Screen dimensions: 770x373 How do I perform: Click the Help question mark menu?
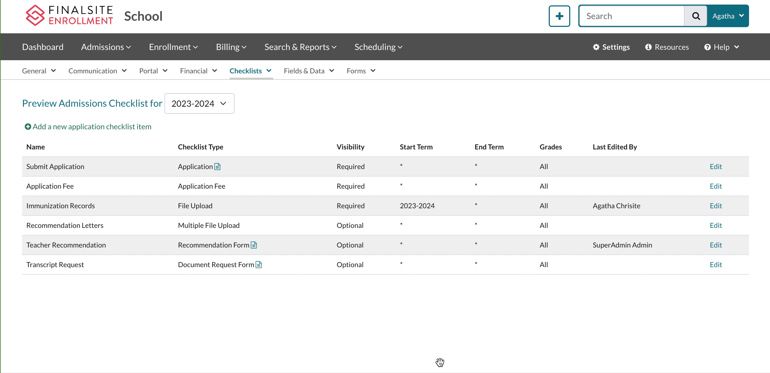[721, 47]
